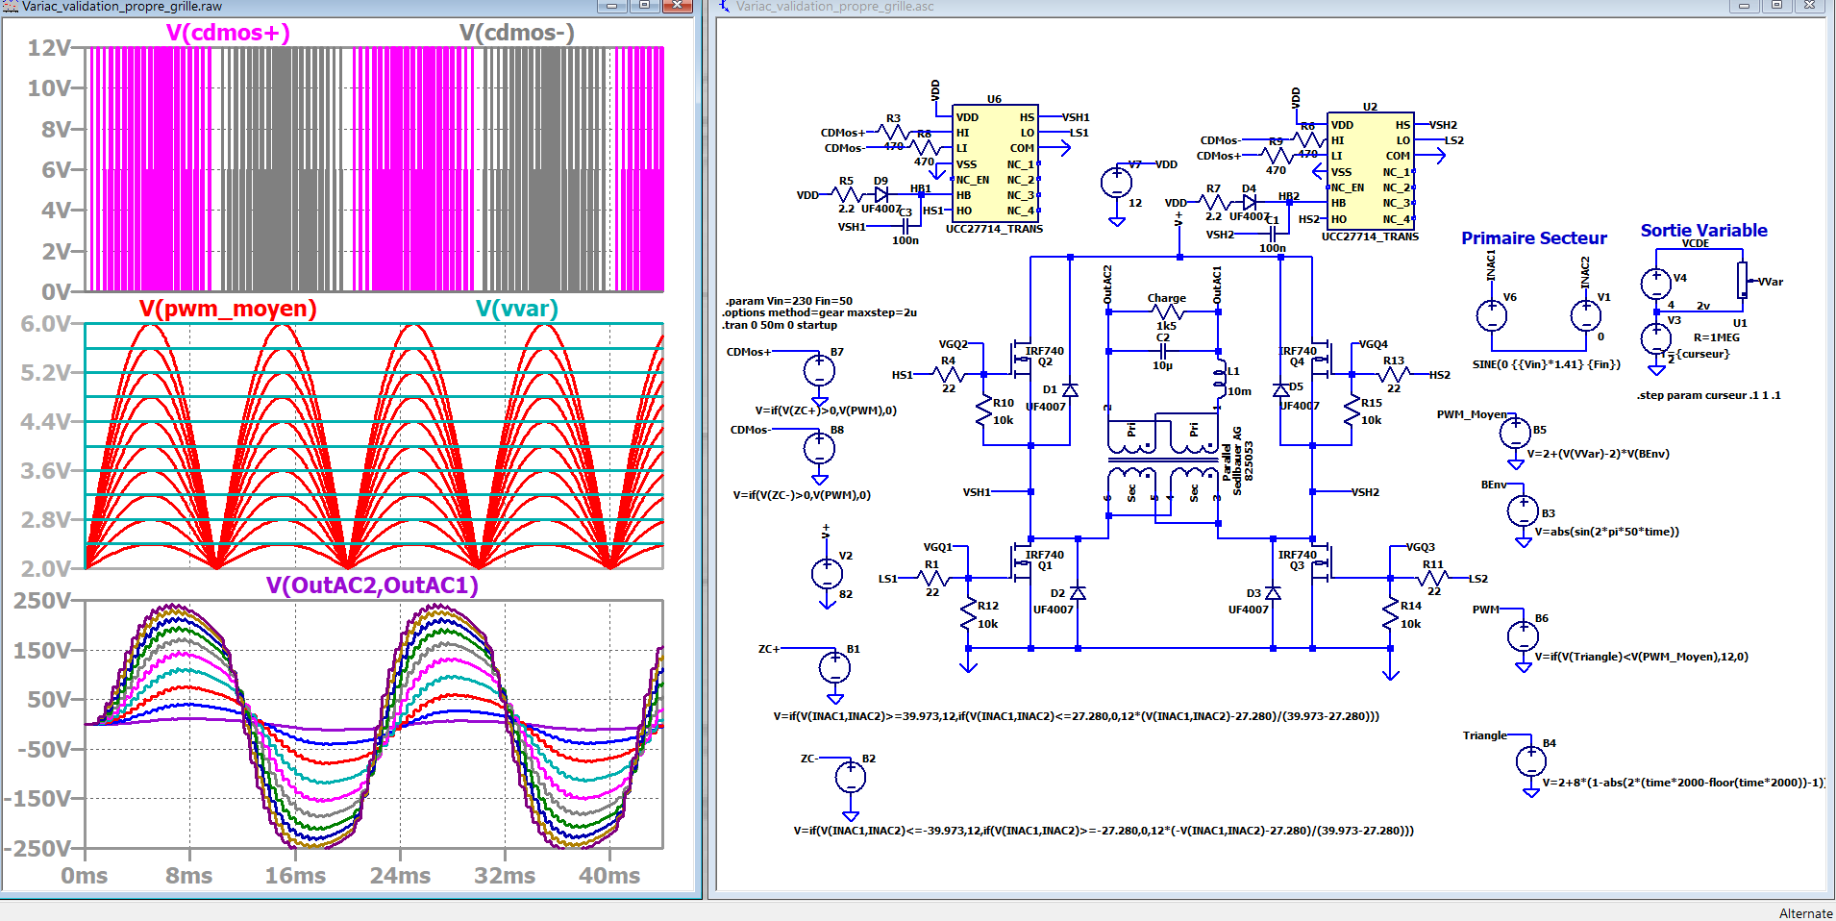Select the V4 source in Sortie Variable

coord(1655,283)
